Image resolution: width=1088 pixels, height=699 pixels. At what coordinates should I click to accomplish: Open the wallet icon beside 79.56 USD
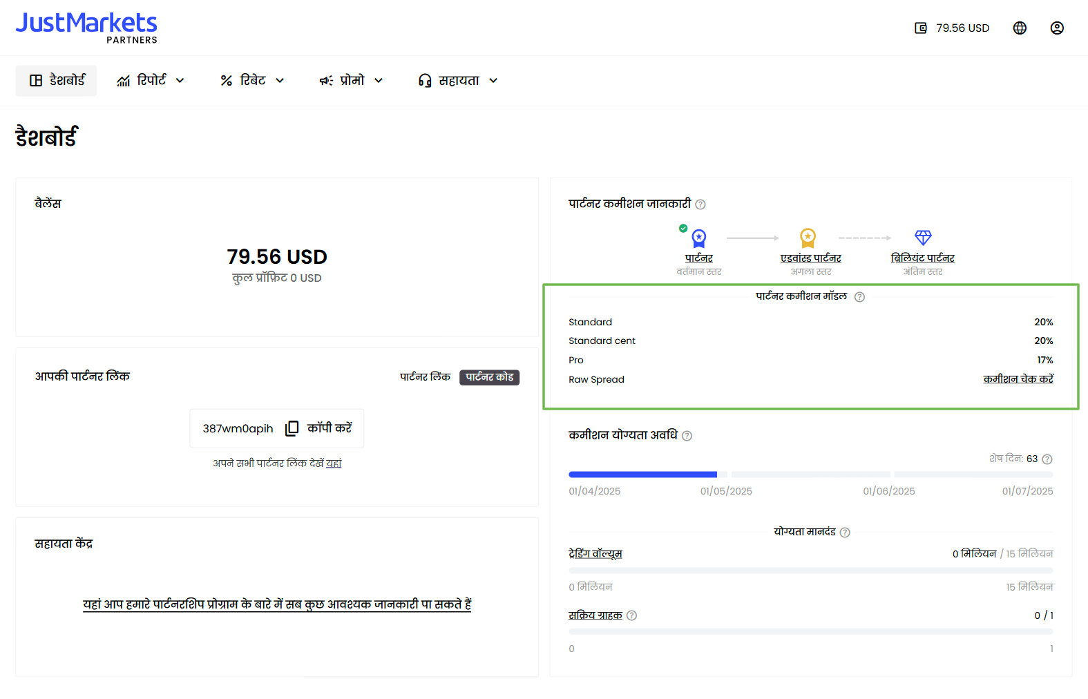coord(921,28)
